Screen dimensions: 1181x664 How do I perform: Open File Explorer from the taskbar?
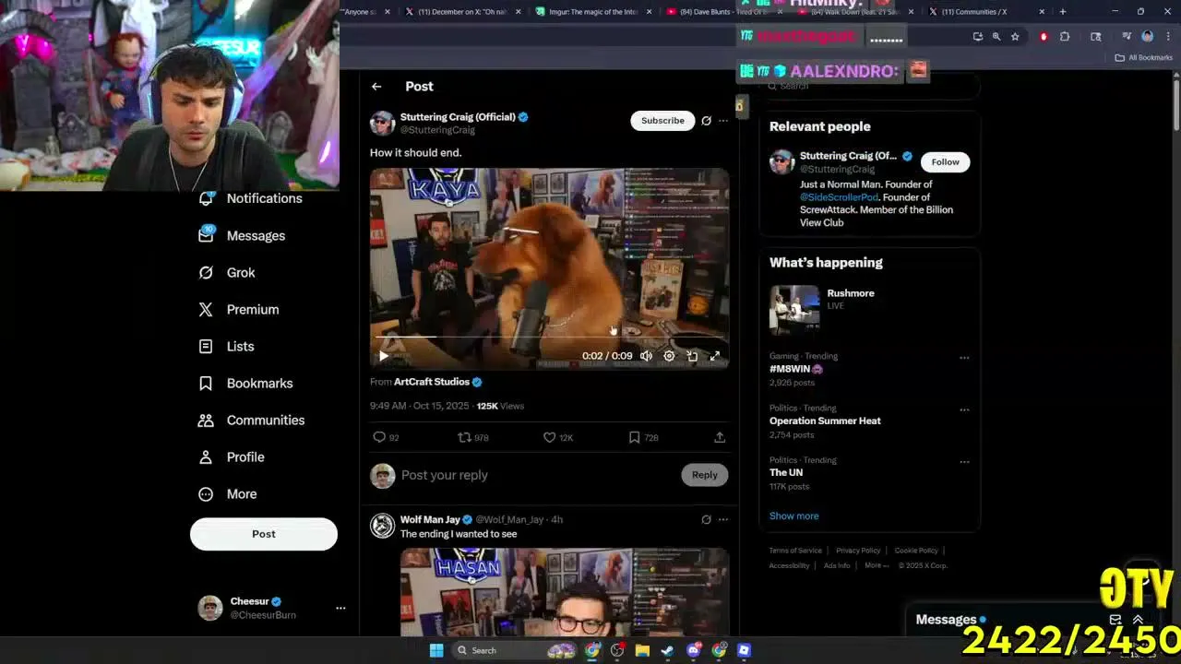(x=642, y=650)
